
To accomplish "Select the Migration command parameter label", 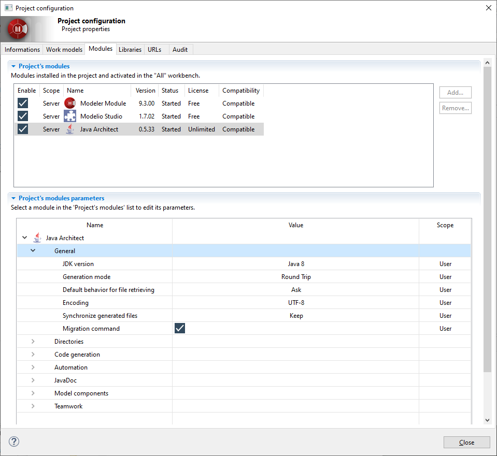I will [91, 329].
